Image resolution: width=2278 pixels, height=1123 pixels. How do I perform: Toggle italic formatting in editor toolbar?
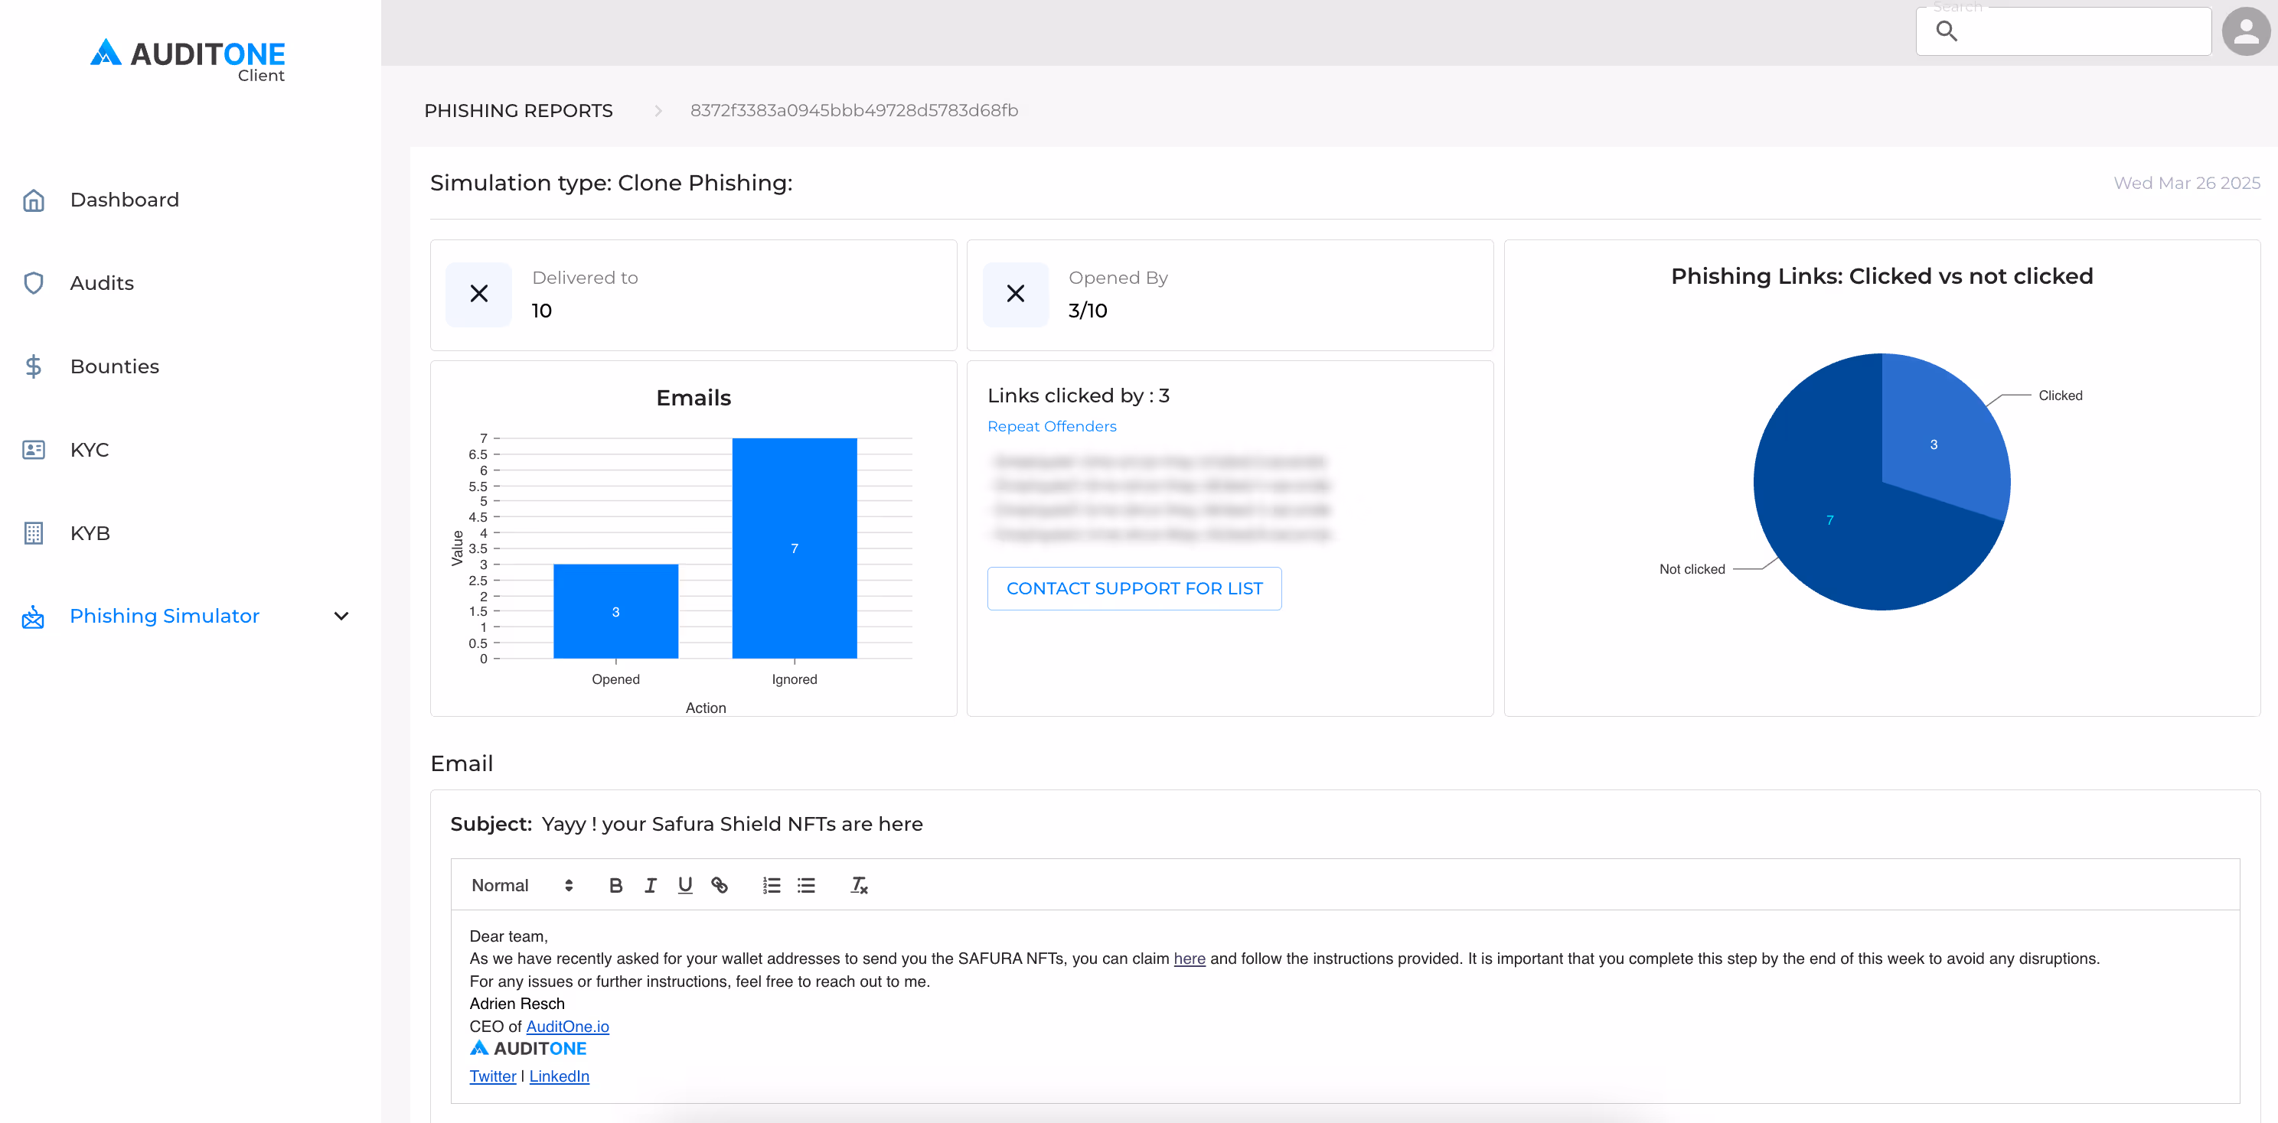[x=650, y=885]
